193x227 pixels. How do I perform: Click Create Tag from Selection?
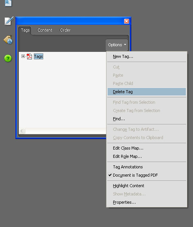147,110
